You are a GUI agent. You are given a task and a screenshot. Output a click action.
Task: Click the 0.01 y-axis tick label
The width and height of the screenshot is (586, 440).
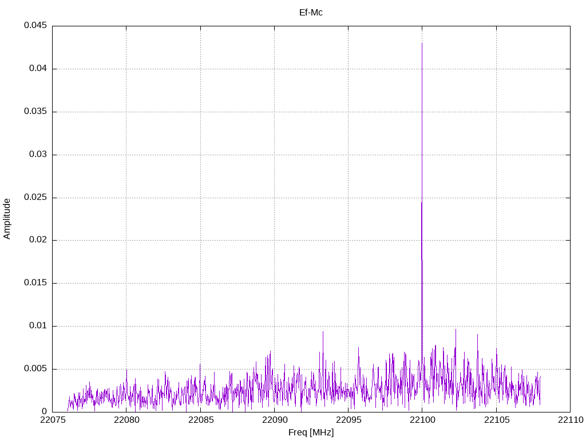(x=37, y=326)
